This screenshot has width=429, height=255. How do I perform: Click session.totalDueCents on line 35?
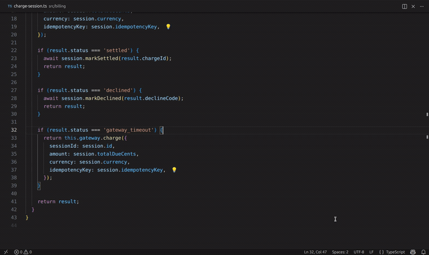pyautogui.click(x=104, y=154)
